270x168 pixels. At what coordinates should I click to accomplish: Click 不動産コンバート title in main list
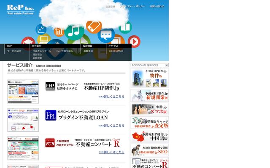[94, 144]
